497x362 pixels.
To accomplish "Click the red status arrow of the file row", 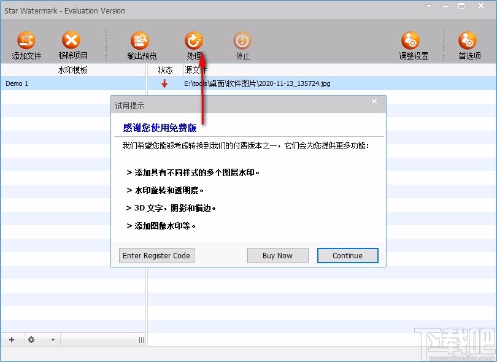I will pyautogui.click(x=164, y=83).
